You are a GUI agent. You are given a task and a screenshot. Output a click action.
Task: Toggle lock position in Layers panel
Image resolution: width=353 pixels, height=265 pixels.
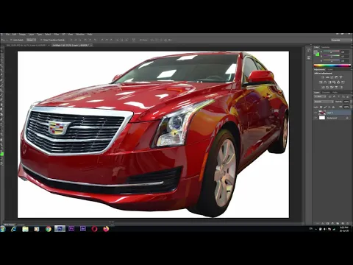[329, 107]
